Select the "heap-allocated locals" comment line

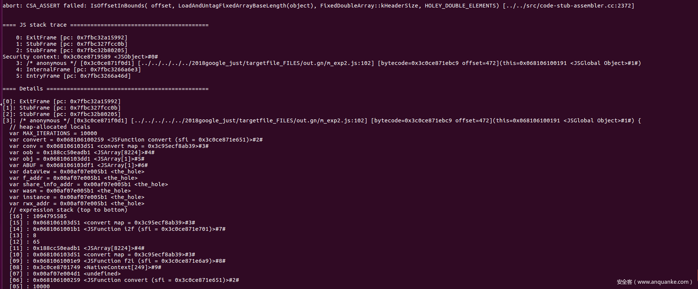tap(50, 127)
